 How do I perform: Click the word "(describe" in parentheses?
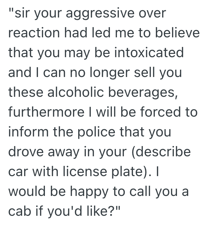pyautogui.click(x=163, y=152)
